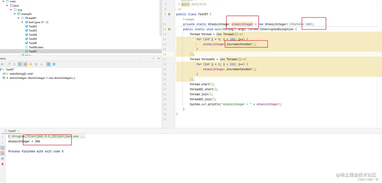Image resolution: width=382 pixels, height=183 pixels.
Task: Open Structure panel options three-dot menu
Action: point(153,58)
